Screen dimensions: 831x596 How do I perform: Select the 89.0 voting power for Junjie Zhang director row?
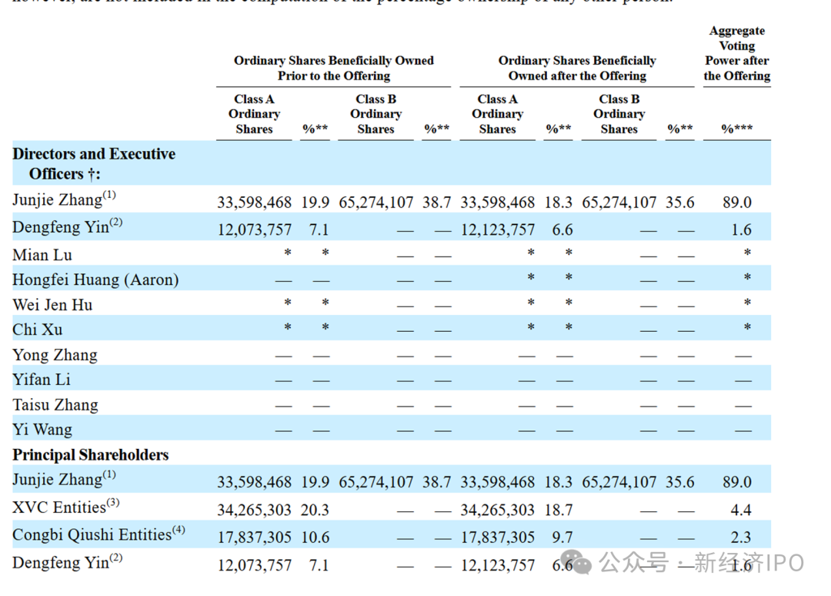737,203
